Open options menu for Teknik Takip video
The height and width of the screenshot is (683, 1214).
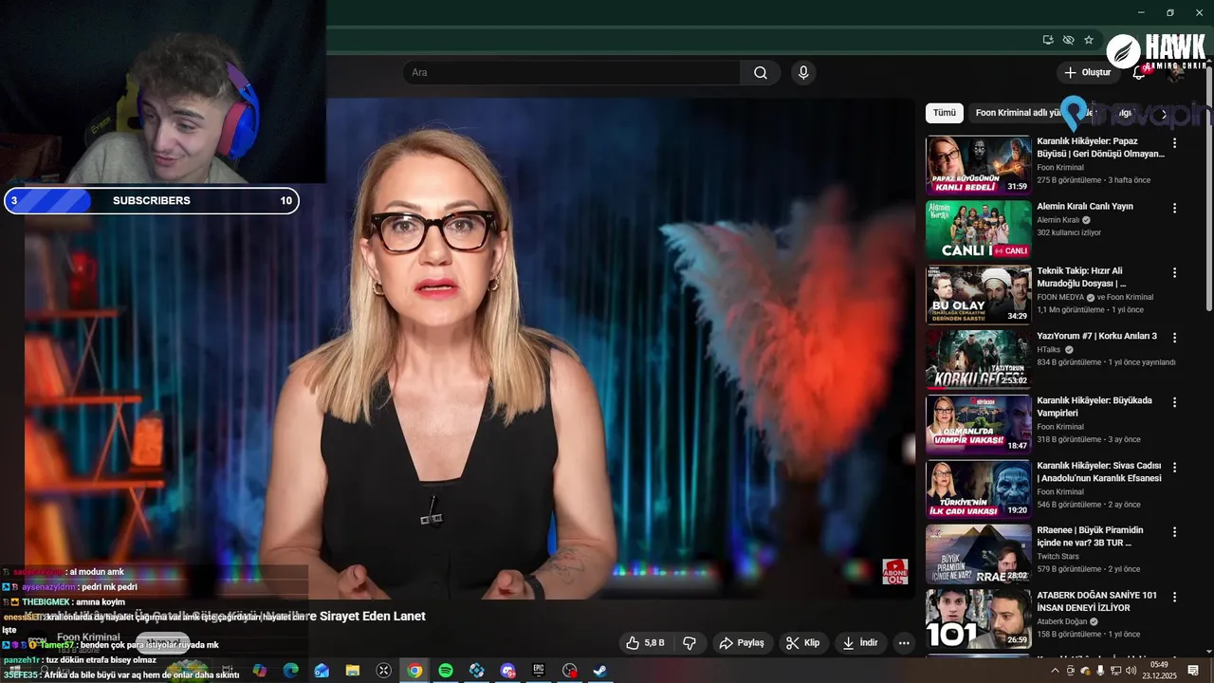1174,272
